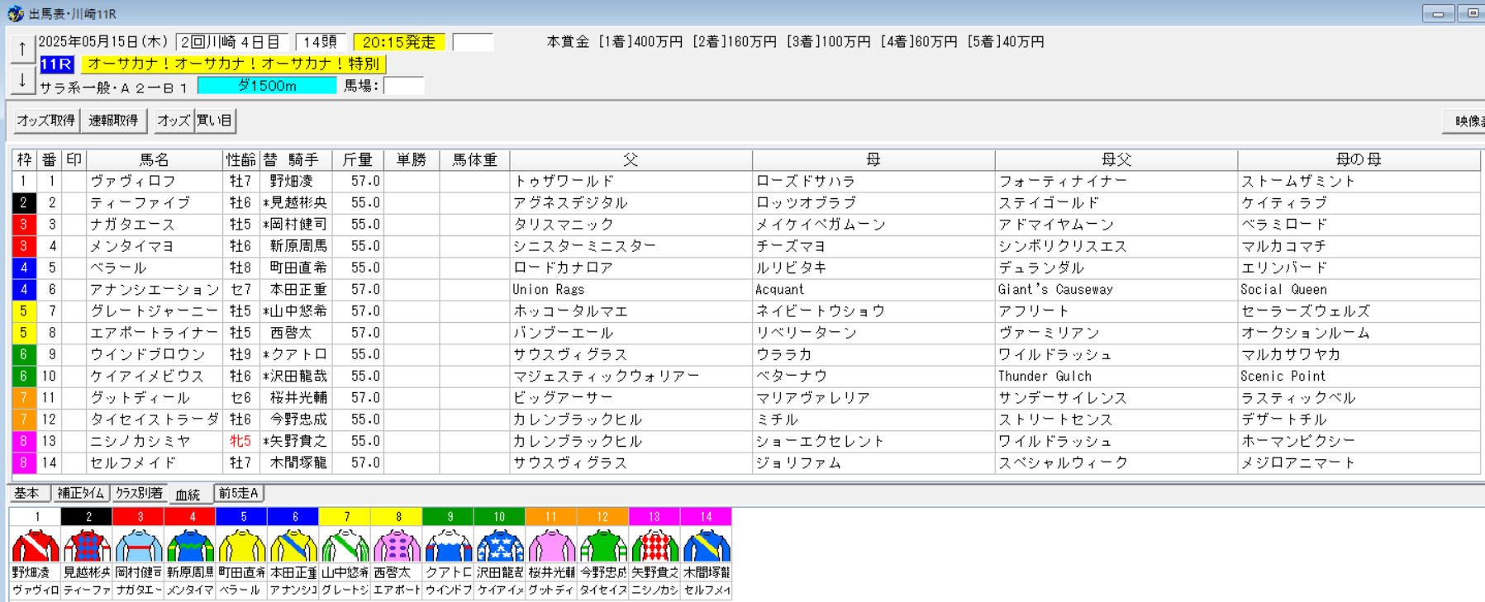Select the 血統 tab
Image resolution: width=1485 pixels, height=602 pixels.
pos(188,494)
